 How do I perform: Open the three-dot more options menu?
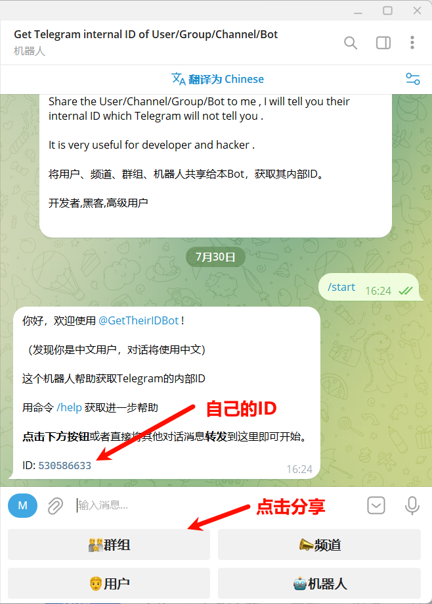(412, 43)
